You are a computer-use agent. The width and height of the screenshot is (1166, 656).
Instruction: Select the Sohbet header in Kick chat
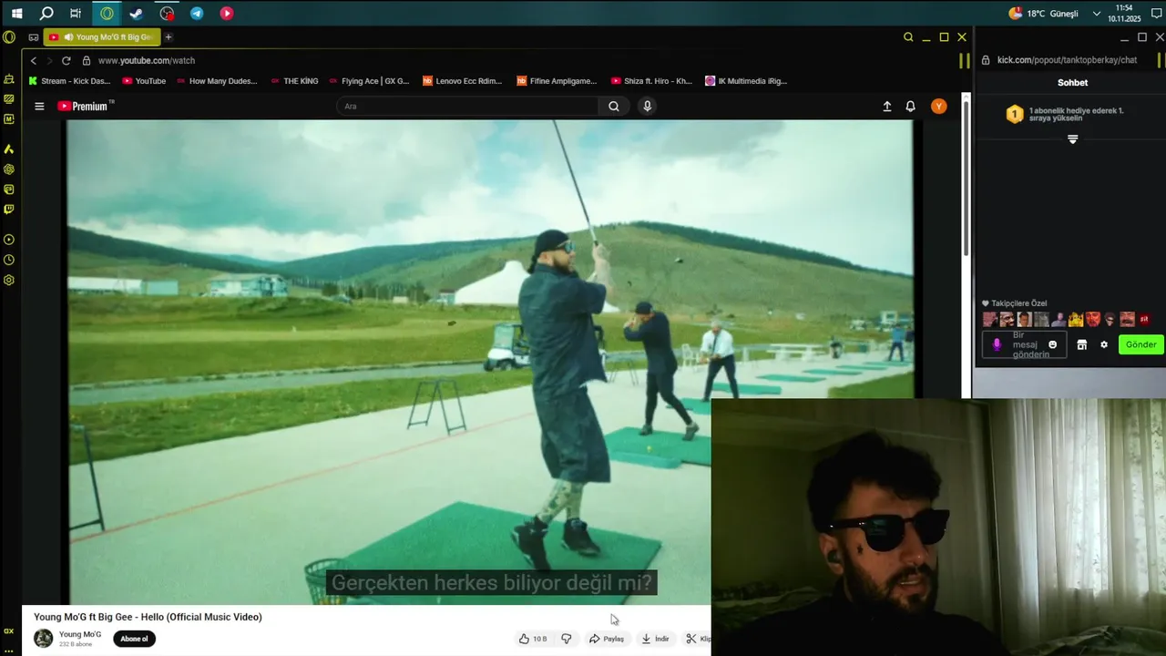click(1073, 83)
